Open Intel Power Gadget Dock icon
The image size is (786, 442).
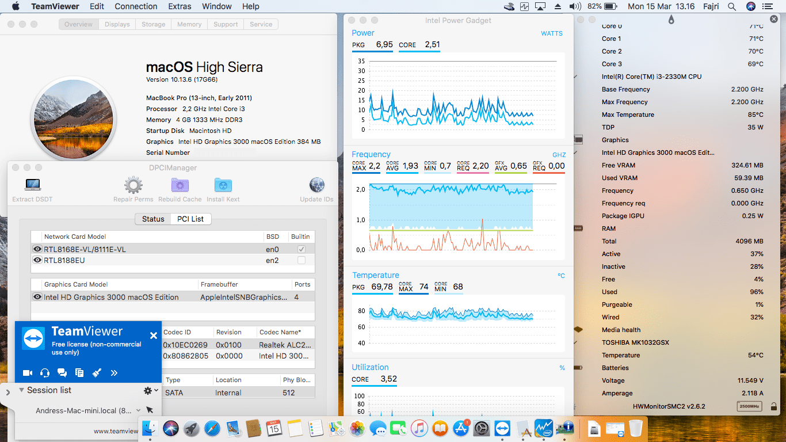tap(544, 428)
